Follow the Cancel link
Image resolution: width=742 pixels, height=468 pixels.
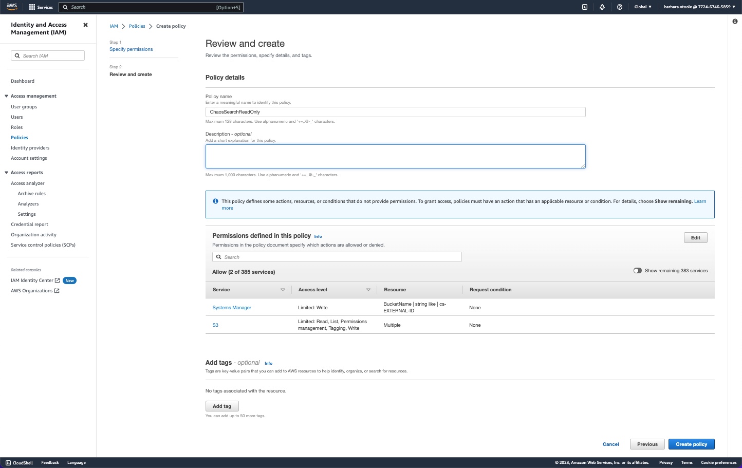pyautogui.click(x=610, y=444)
